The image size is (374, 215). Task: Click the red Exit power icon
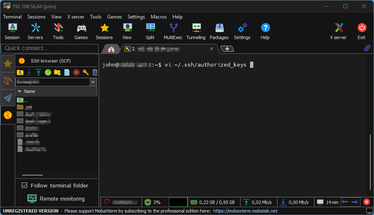pyautogui.click(x=362, y=31)
